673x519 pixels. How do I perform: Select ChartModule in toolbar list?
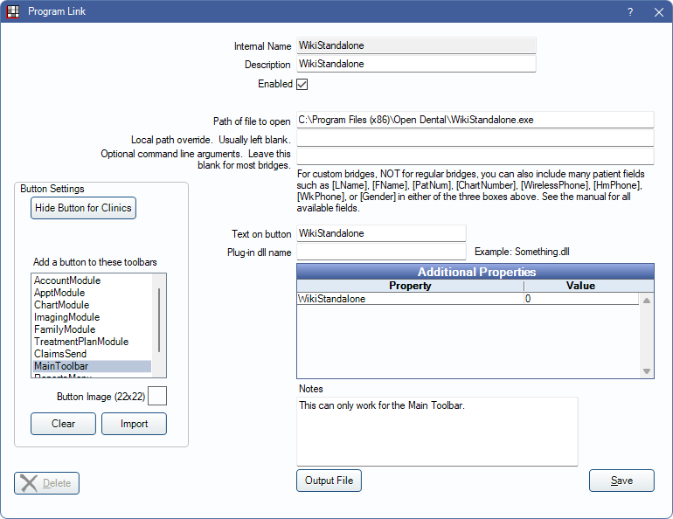pos(61,305)
